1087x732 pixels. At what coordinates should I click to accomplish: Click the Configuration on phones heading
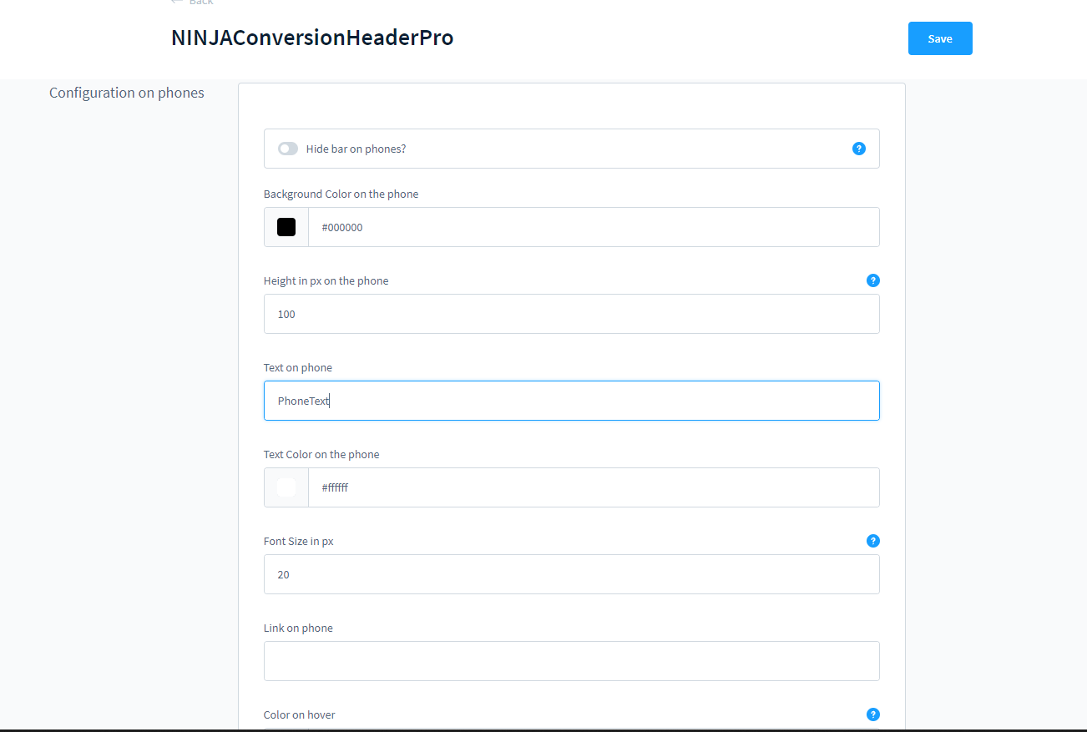coord(127,93)
